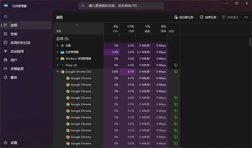This screenshot has height=148, width=252.
Task: Click the Status (状态) column header
Action: 174,28
